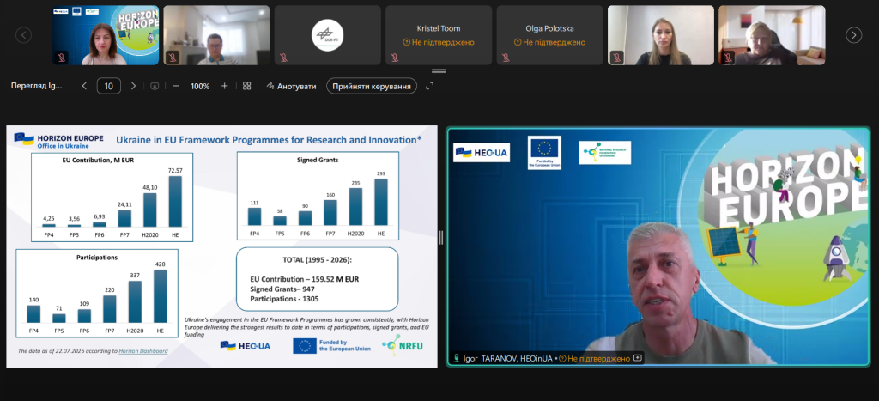
Task: Click Signed Grants– 947 text
Action: (282, 289)
